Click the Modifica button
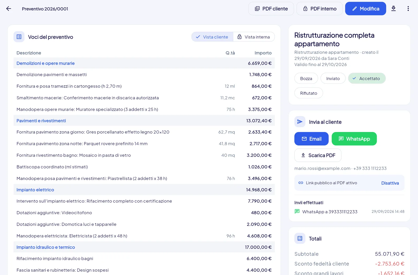This screenshot has height=275, width=418. coord(365,9)
